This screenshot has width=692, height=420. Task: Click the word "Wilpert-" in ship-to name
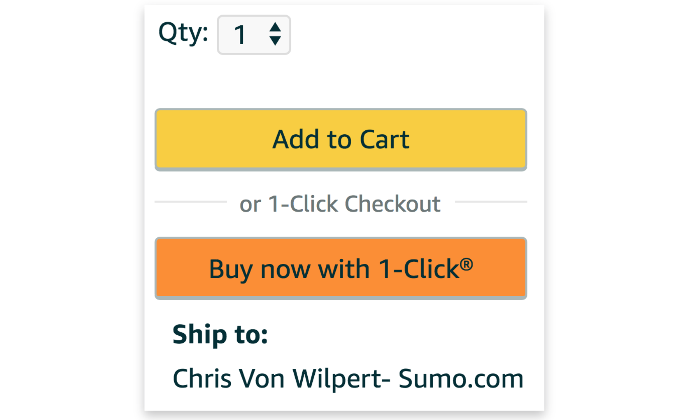341,379
